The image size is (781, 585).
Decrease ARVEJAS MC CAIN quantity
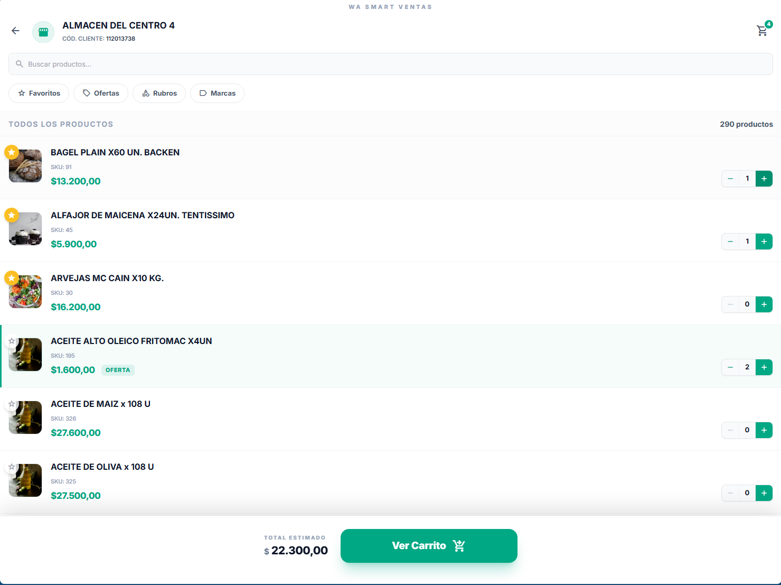730,304
